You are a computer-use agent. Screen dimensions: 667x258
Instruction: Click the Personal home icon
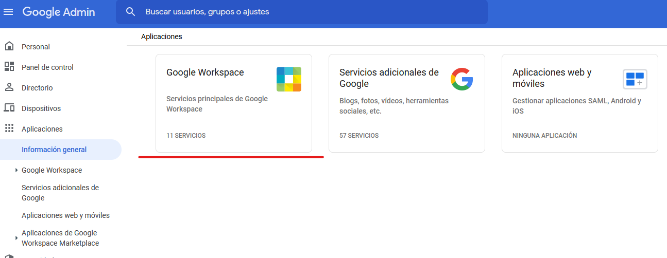(x=9, y=46)
